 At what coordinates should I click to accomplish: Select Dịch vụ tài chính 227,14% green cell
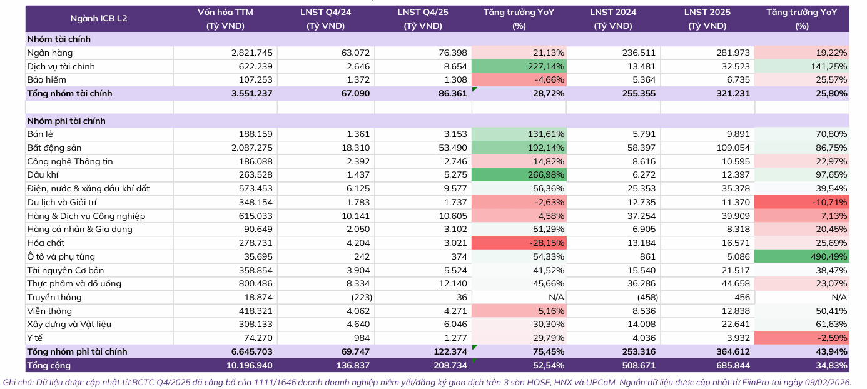519,66
